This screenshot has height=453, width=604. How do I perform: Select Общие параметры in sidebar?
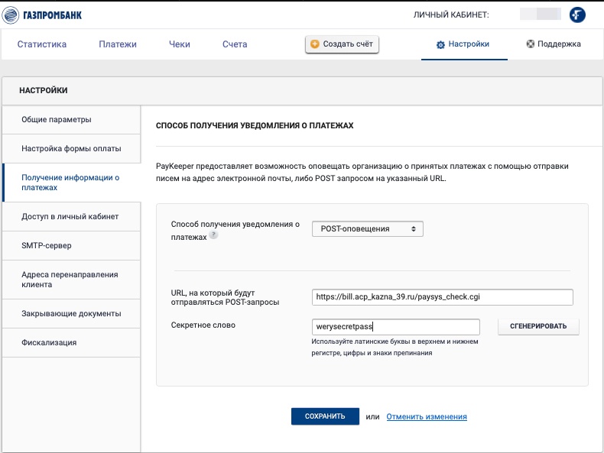coord(57,119)
